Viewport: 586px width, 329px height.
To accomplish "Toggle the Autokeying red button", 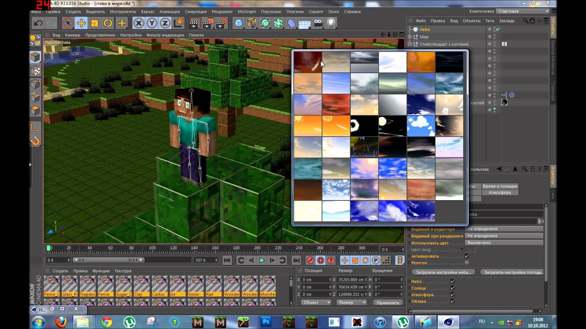I will pos(320,260).
